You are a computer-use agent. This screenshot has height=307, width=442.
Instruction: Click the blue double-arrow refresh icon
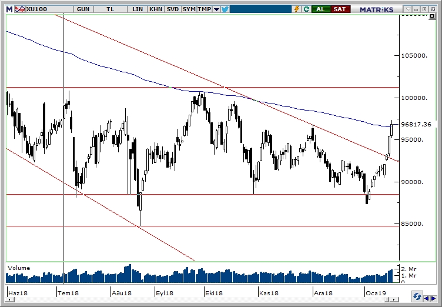pos(417,296)
